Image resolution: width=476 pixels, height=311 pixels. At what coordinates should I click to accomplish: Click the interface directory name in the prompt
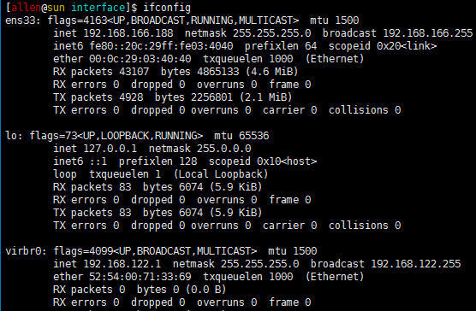[x=98, y=8]
